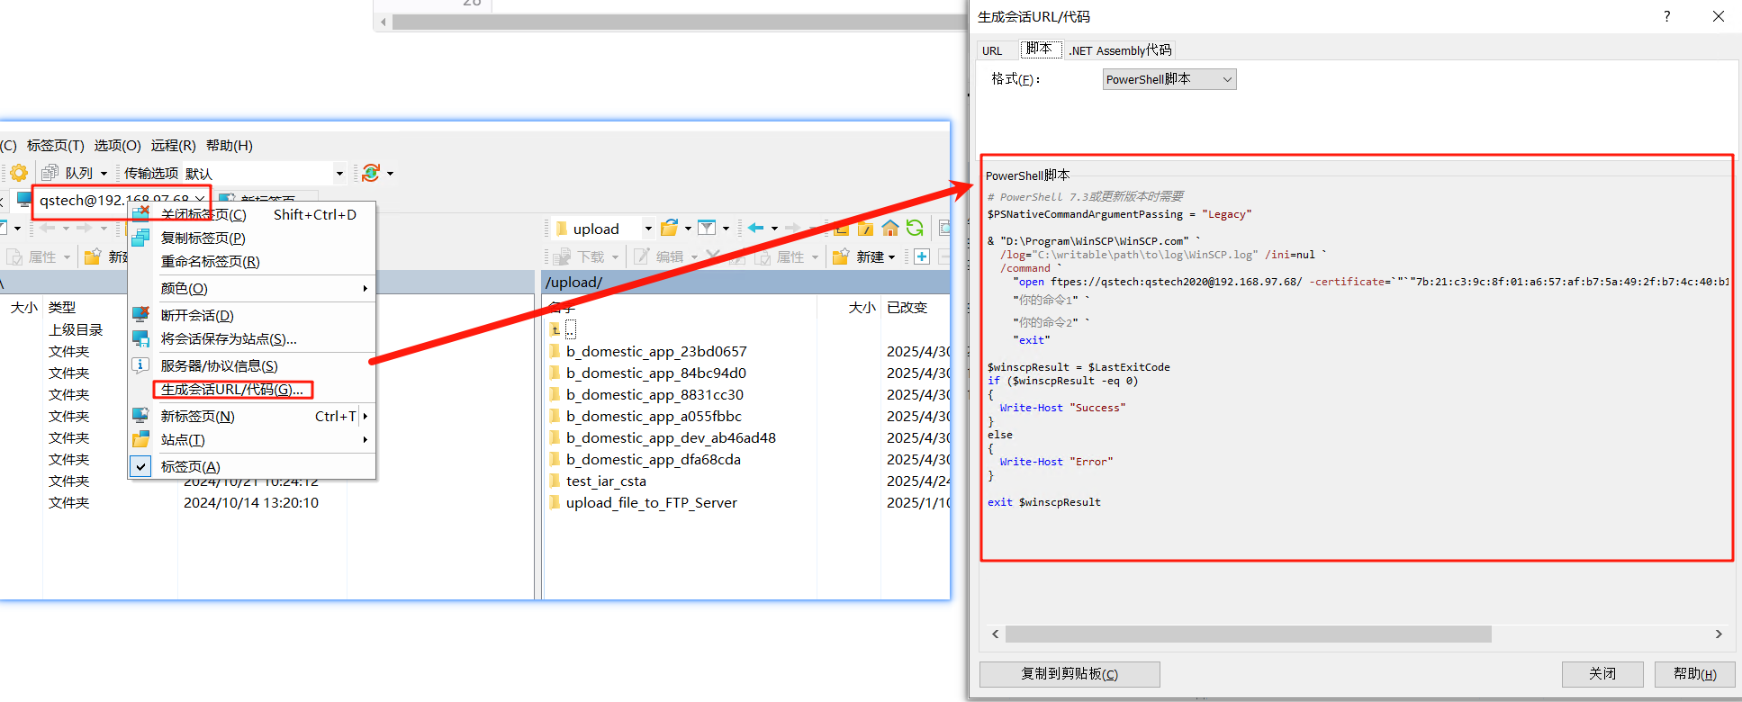The height and width of the screenshot is (702, 1742).
Task: Click the folder icon of test_iar_csta
Action: [x=555, y=481]
